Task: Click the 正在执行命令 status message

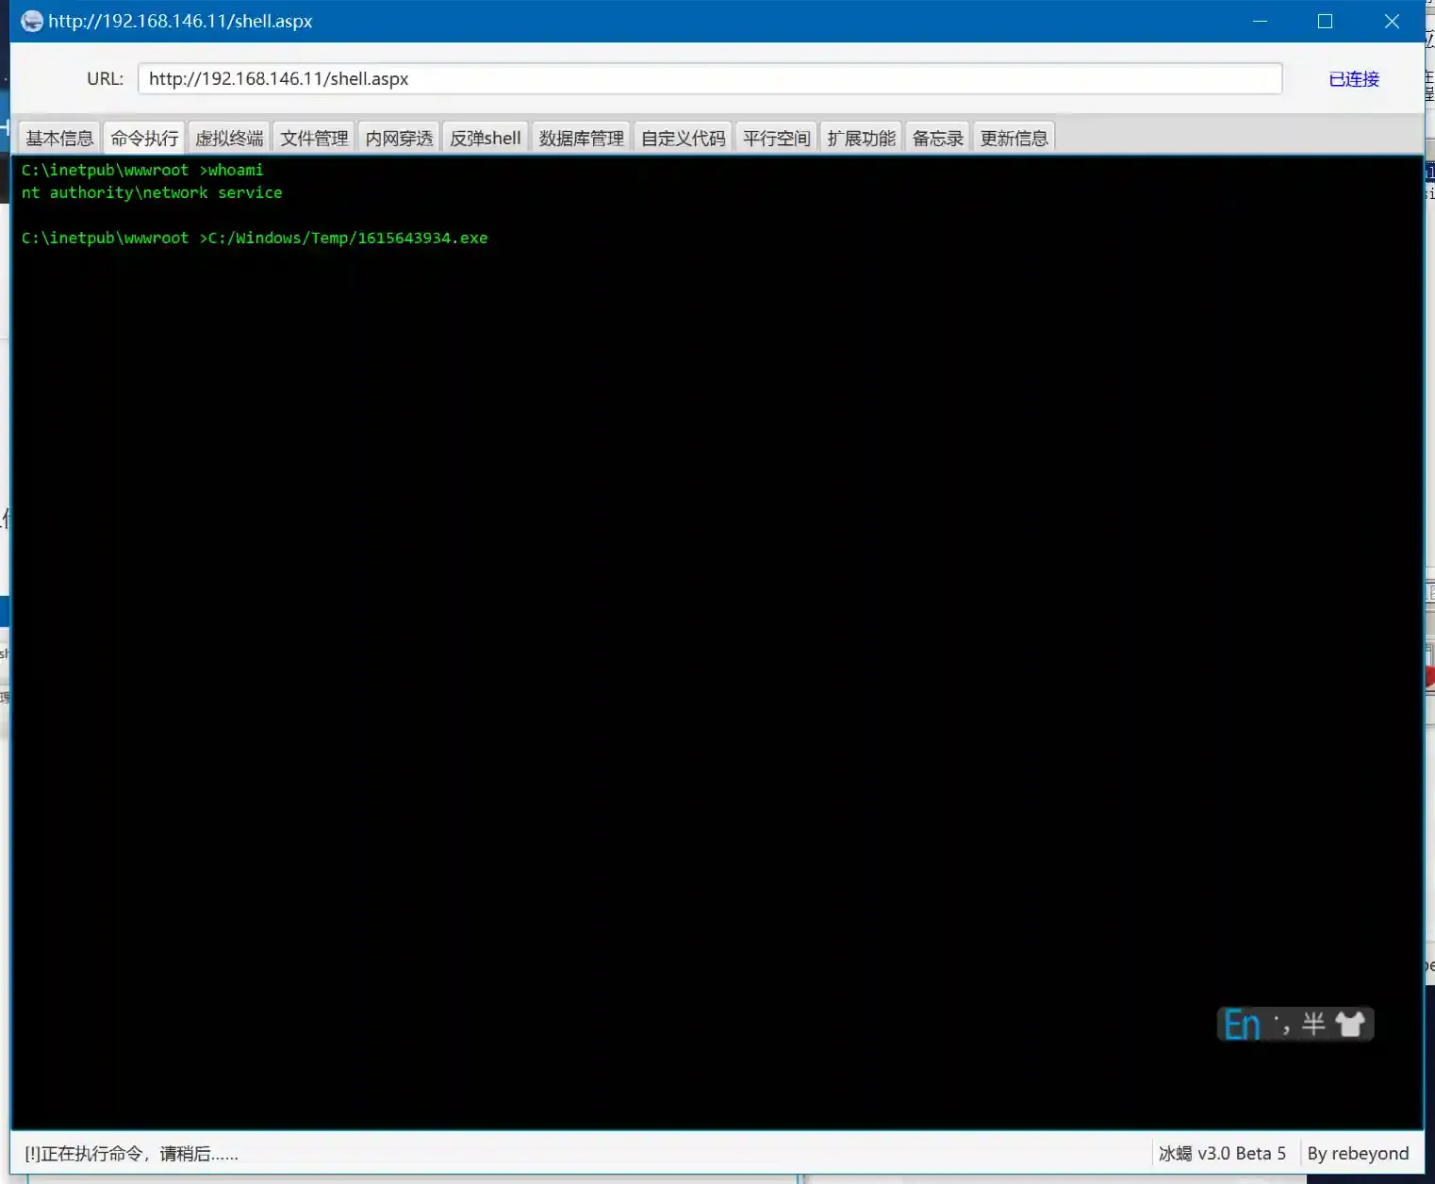Action: pos(132,1154)
